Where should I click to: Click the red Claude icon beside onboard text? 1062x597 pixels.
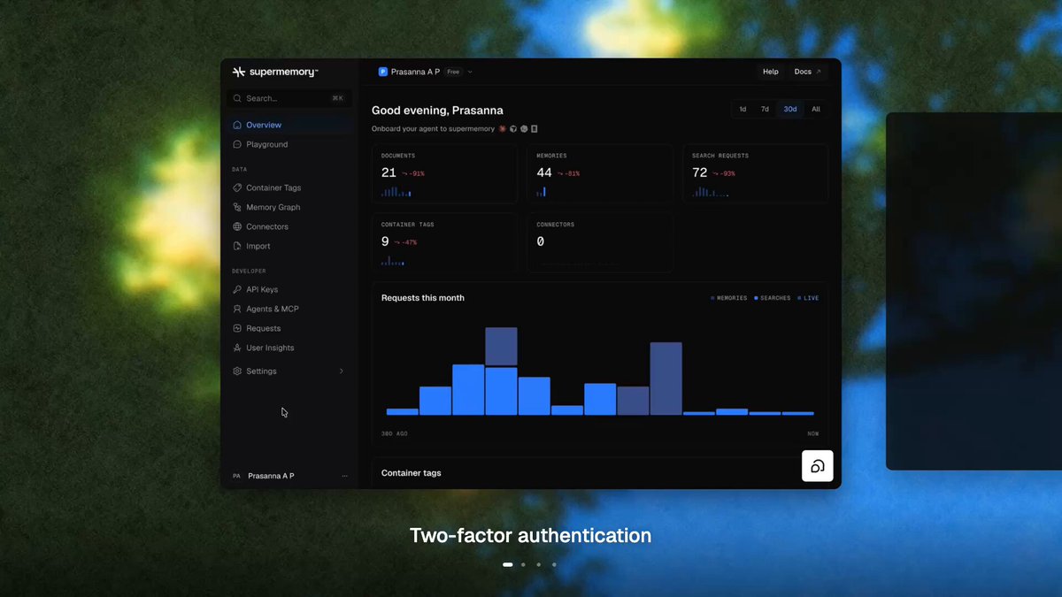[503, 128]
